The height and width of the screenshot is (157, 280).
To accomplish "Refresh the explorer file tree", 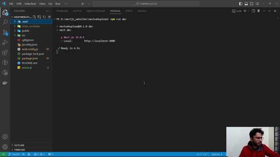I will pos(44,17).
